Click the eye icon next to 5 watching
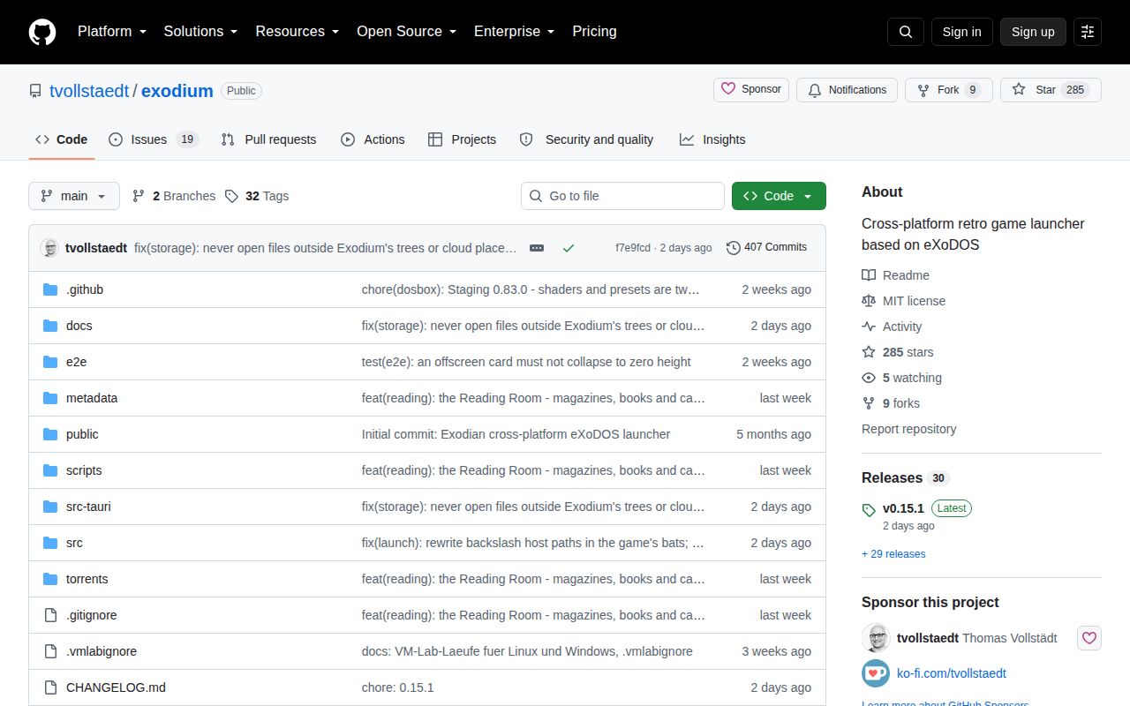 click(869, 378)
